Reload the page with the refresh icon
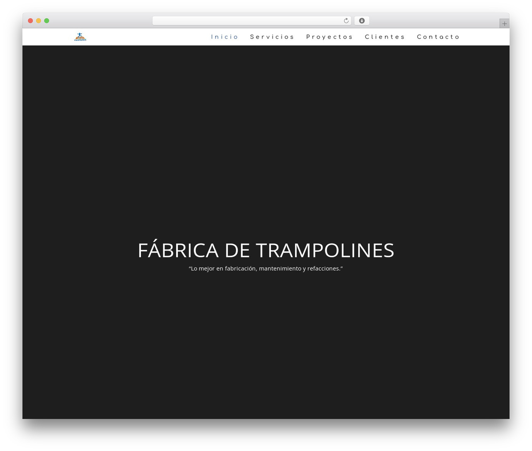 (x=346, y=21)
